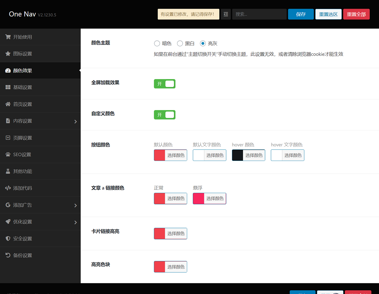Select the 暗色 color theme radio button
Screen dimensions: 379x294
tap(157, 43)
